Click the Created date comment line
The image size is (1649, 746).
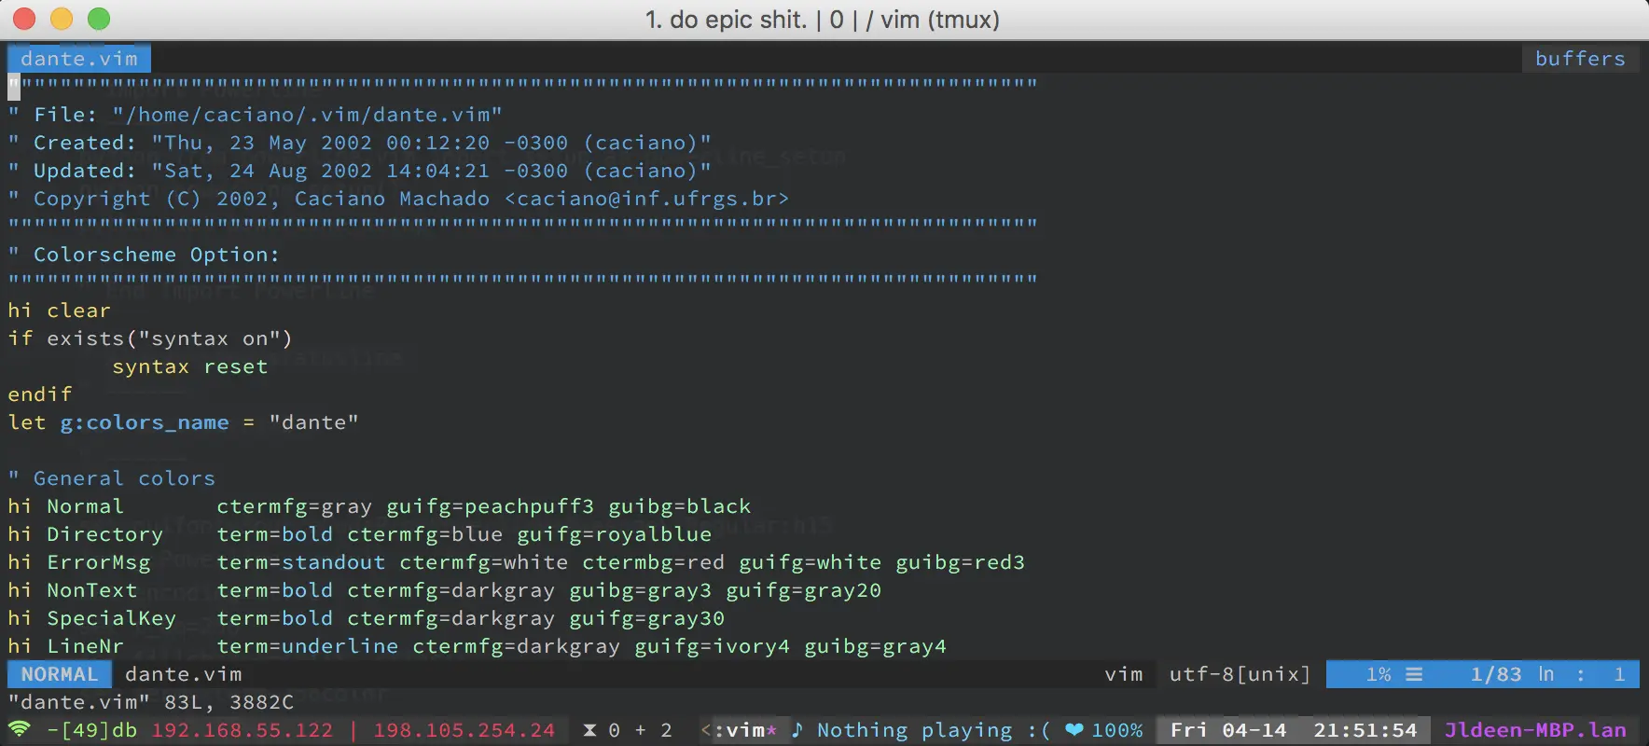tap(360, 143)
